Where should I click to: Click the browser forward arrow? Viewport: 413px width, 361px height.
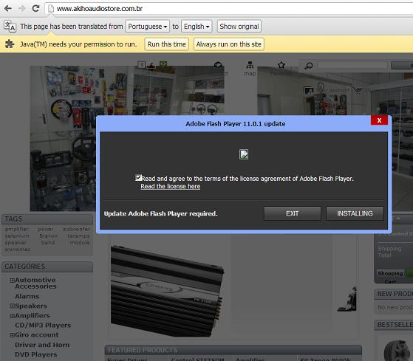click(x=21, y=8)
